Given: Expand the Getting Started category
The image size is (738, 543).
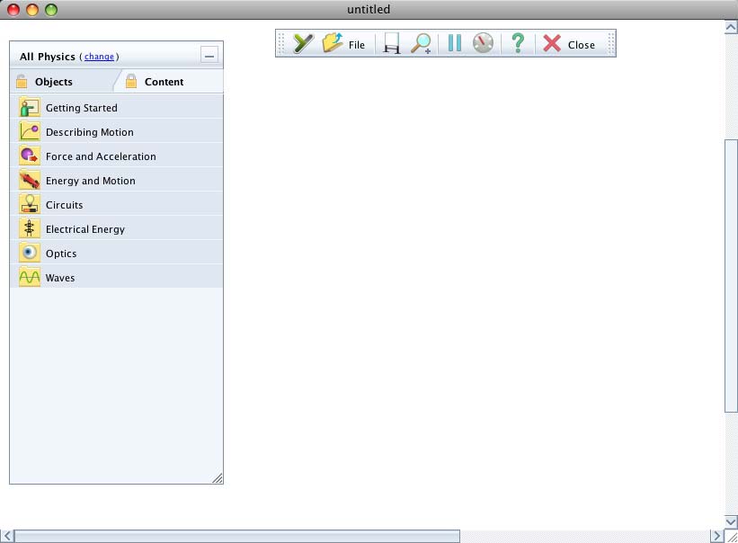Looking at the screenshot, I should 81,108.
